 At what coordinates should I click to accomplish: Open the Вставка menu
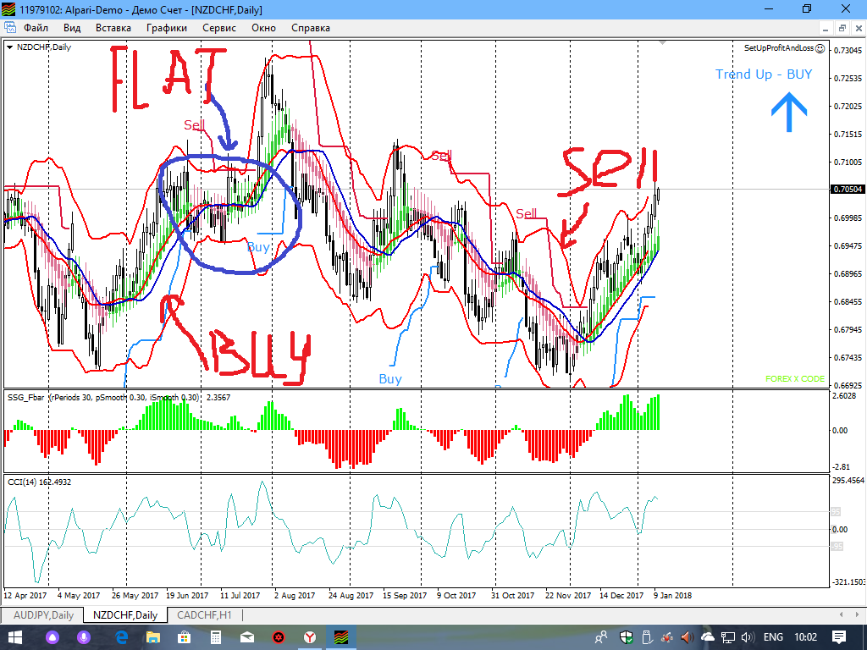[113, 28]
